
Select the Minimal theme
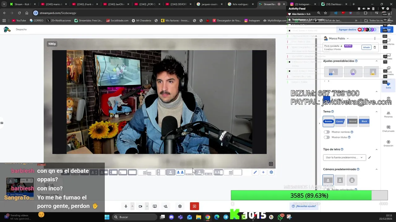point(352,121)
